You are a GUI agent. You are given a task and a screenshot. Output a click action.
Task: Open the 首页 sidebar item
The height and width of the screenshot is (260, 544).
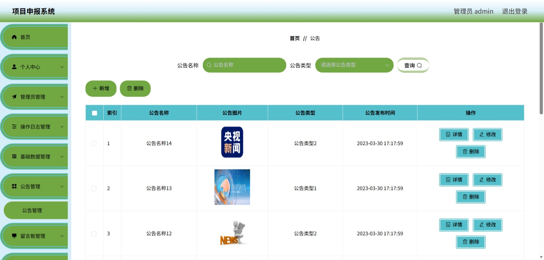click(35, 37)
